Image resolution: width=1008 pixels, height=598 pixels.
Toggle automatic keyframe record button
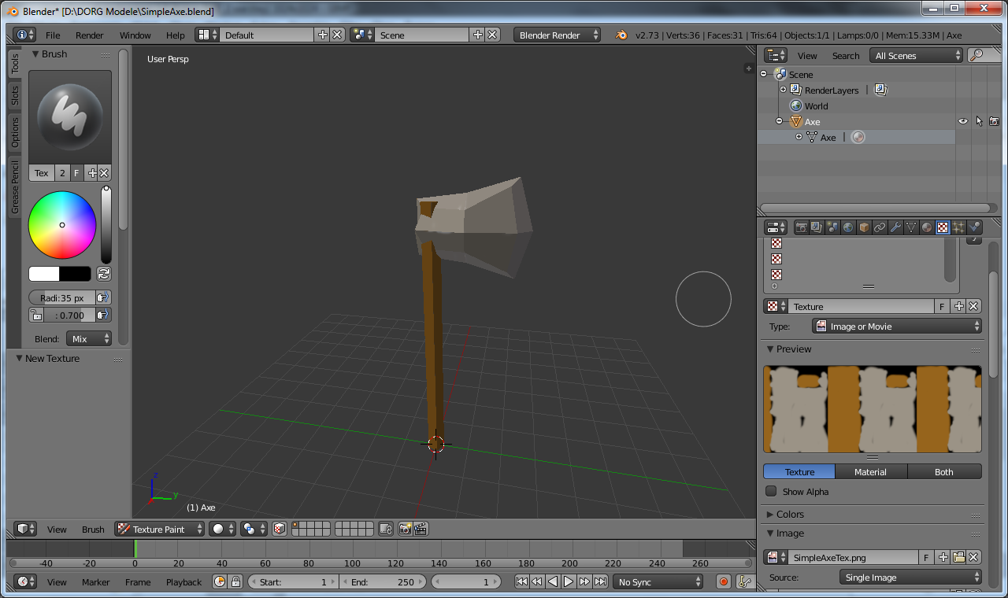723,582
